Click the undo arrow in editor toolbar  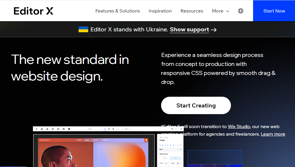coord(172,129)
